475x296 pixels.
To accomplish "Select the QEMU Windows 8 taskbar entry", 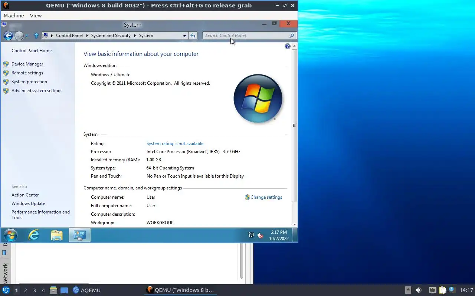I will tap(181, 290).
